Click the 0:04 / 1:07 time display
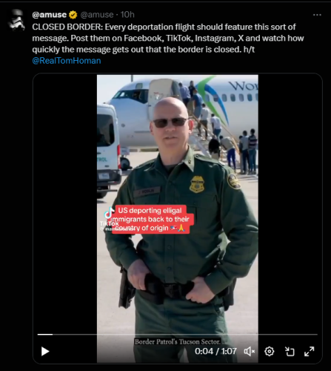 tap(215, 351)
